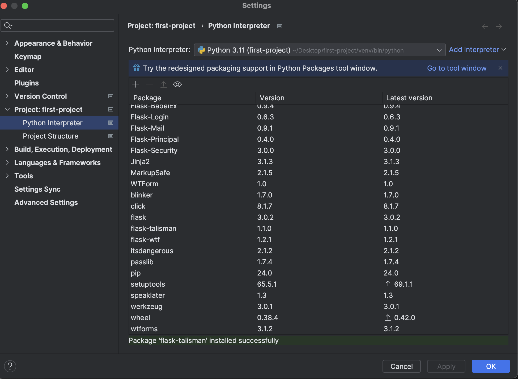Screen dimensions: 518x379
Task: Collapse Project: first-project section
Action: 7,109
